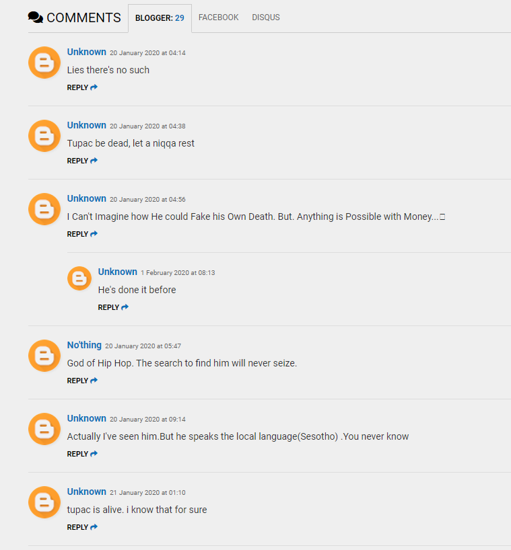Select the Blogger: 29 tab

160,18
